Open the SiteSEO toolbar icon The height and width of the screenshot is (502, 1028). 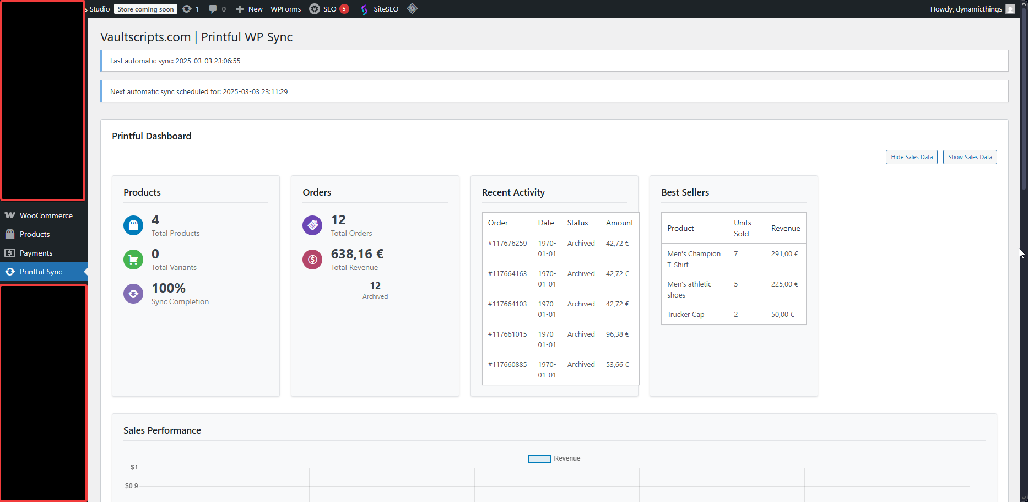(x=364, y=9)
